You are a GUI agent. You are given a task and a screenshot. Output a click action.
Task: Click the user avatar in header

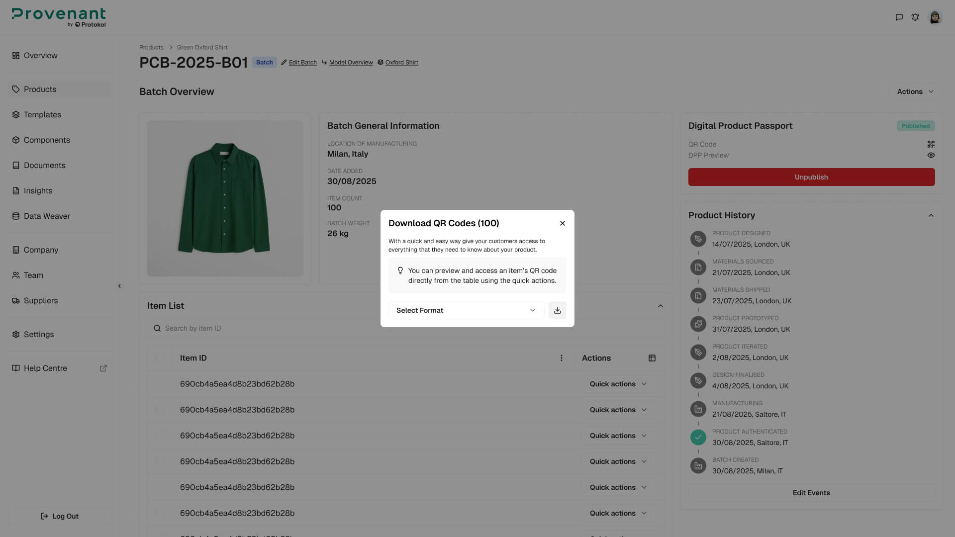coord(935,17)
